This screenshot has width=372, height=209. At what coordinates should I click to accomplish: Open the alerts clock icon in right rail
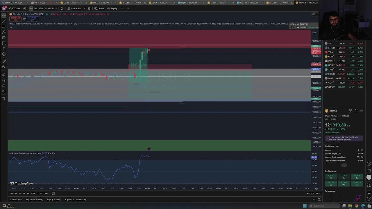369,164
